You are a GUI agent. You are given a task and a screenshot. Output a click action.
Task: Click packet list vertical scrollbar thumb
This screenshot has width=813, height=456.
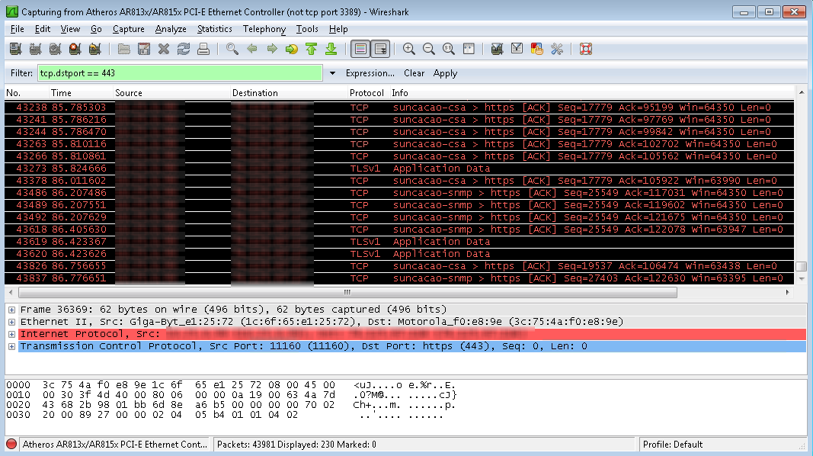click(x=801, y=266)
